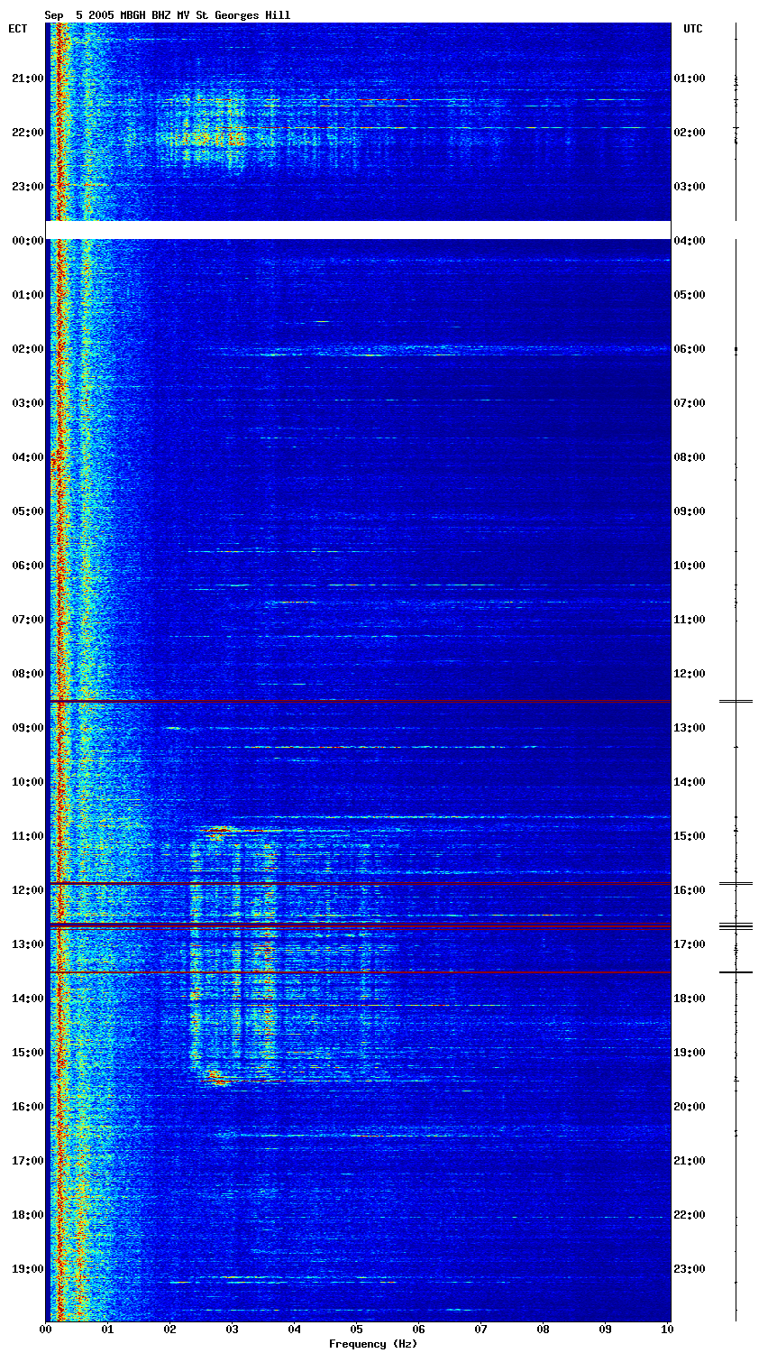Click the 21:00 label on the ECT axis

(27, 78)
